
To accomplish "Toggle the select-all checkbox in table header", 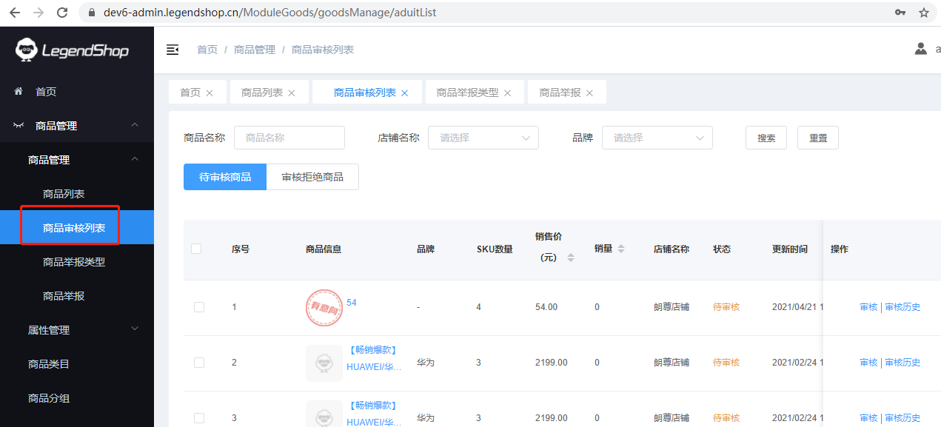I will (196, 249).
